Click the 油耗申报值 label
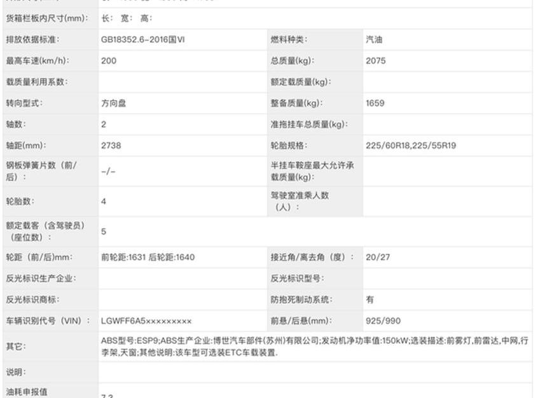The height and width of the screenshot is (398, 538). click(x=27, y=392)
